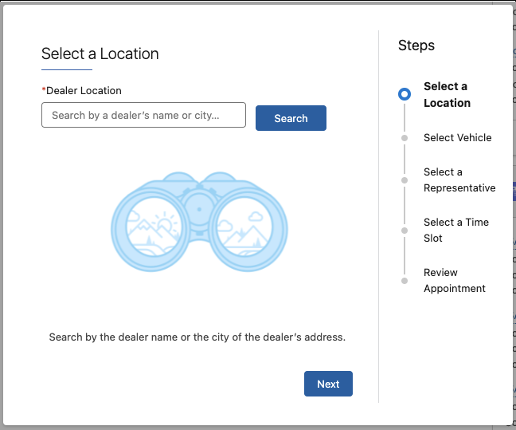
Task: Click the Select a Time Slot step dot
Action: [x=405, y=231]
